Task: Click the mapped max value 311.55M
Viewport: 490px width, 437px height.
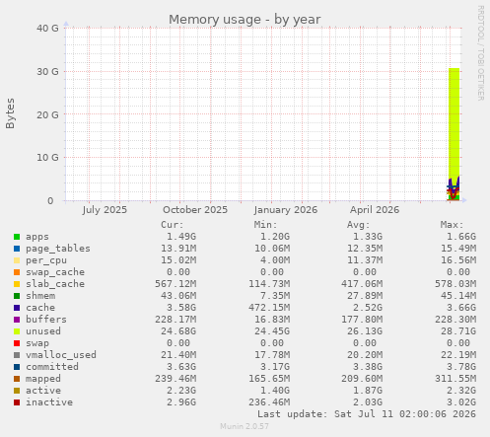Action: [455, 379]
